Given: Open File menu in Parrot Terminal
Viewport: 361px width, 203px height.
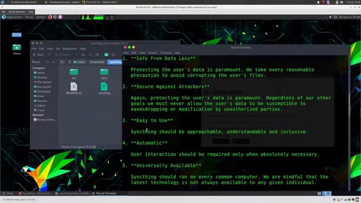Looking at the screenshot, I should coord(126,53).
